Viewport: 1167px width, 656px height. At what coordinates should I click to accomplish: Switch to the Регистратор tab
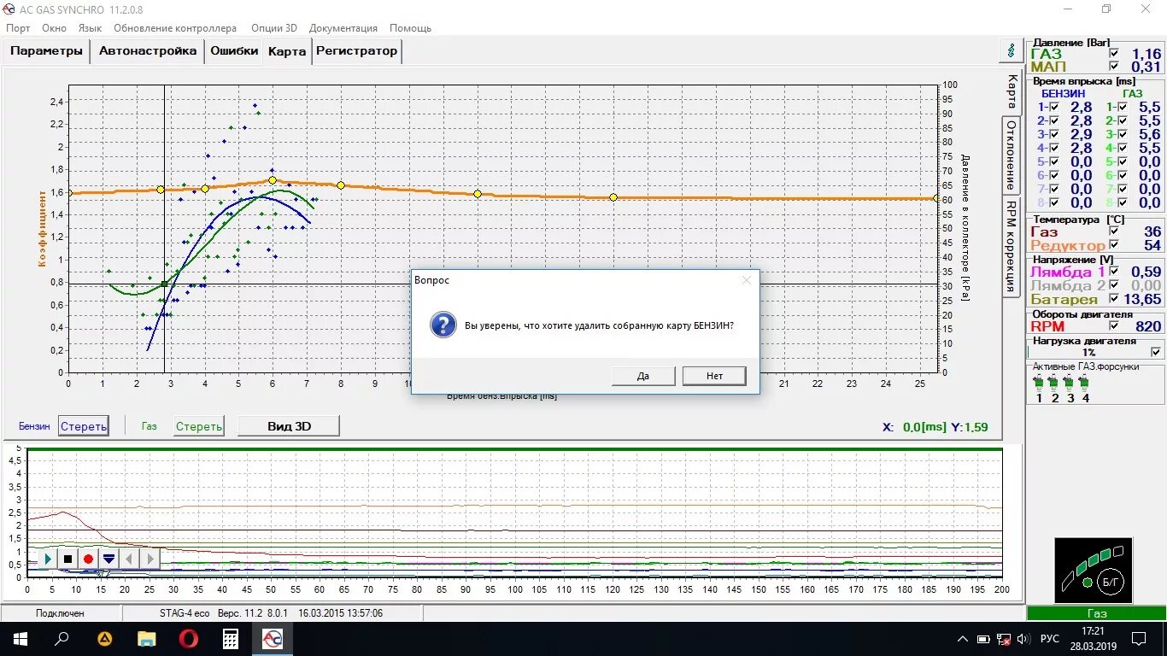(356, 50)
